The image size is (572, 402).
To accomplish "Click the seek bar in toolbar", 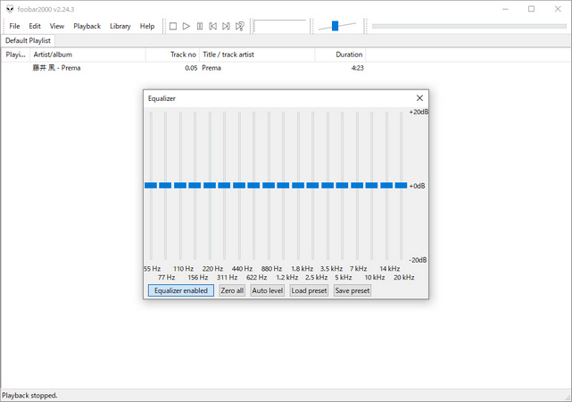I will click(x=469, y=26).
